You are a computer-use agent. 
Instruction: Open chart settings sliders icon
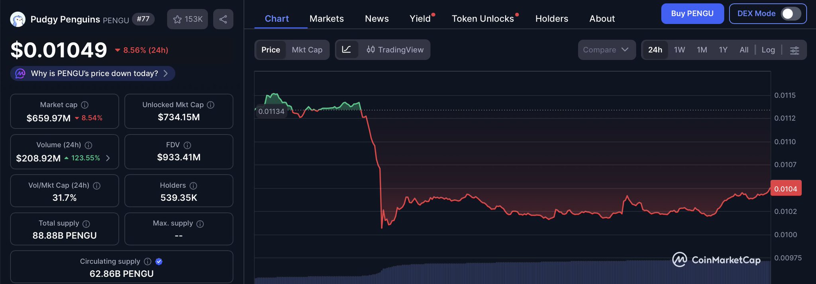pyautogui.click(x=794, y=50)
